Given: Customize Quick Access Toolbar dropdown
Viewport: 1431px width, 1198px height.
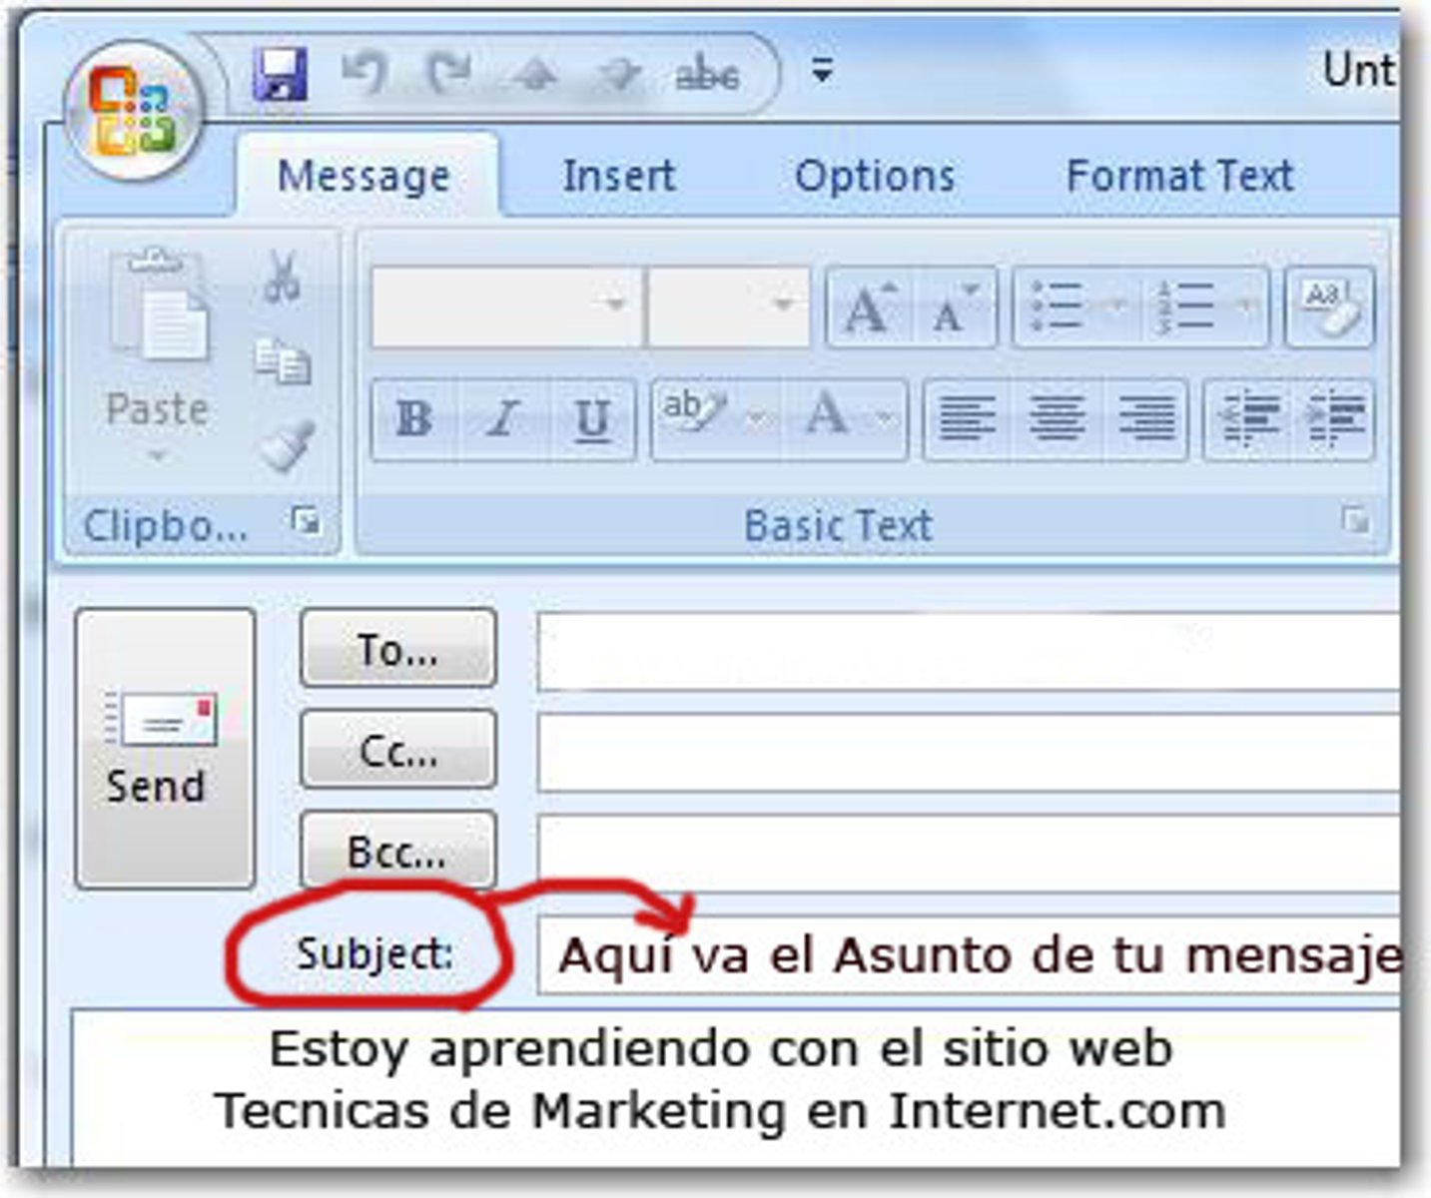Looking at the screenshot, I should pos(822,72).
